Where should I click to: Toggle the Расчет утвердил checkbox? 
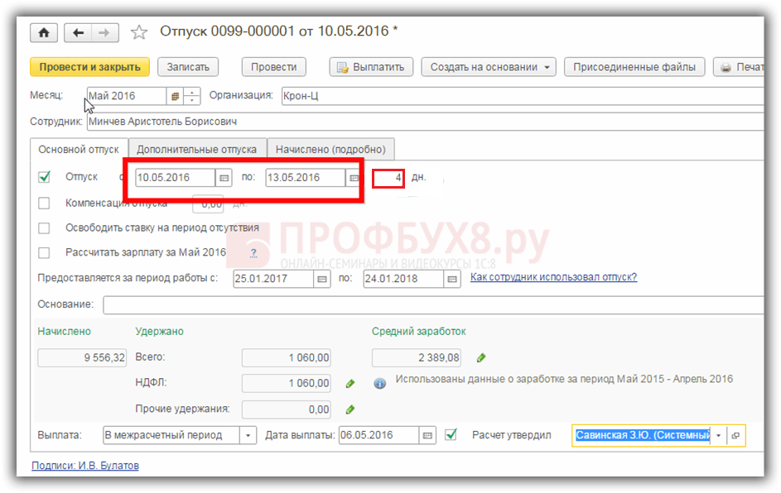(x=451, y=435)
